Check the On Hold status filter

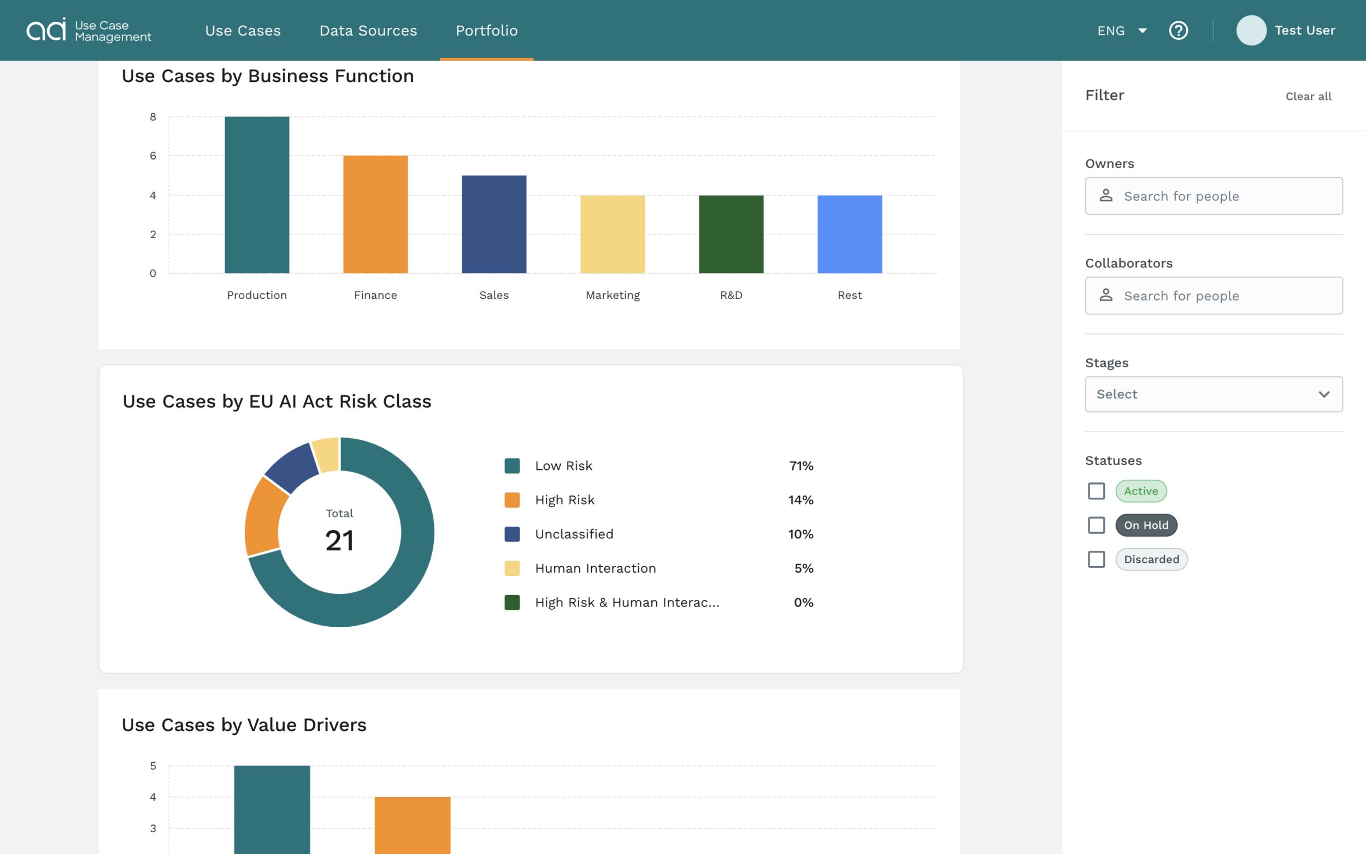click(x=1096, y=525)
